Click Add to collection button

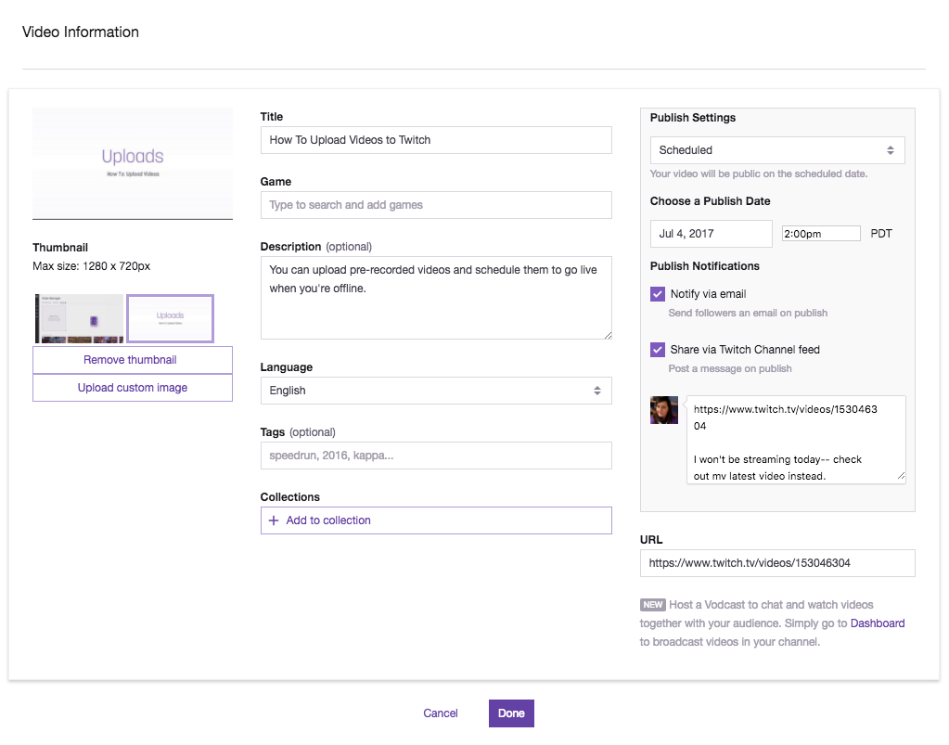point(436,520)
